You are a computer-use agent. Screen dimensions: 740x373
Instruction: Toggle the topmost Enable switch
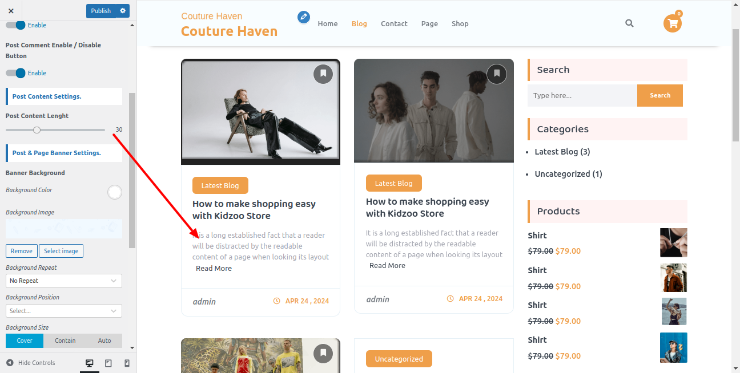tap(16, 25)
